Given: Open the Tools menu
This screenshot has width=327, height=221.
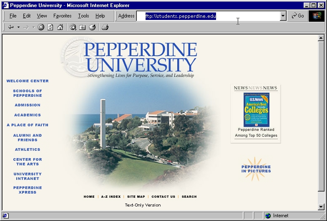Looking at the screenshot, I should 83,16.
